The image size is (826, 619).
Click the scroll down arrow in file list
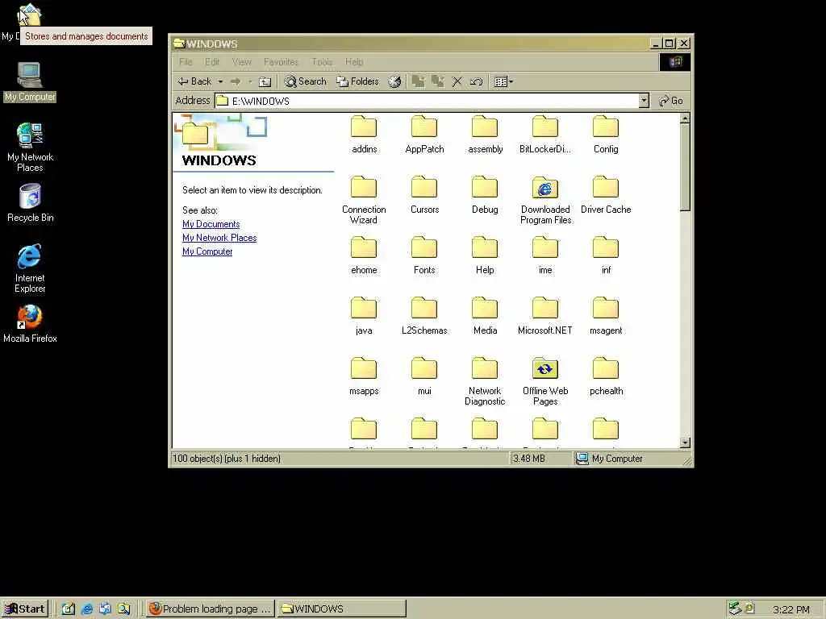(685, 442)
